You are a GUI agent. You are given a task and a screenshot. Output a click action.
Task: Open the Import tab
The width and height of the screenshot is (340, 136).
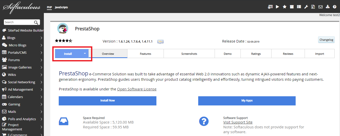click(319, 54)
